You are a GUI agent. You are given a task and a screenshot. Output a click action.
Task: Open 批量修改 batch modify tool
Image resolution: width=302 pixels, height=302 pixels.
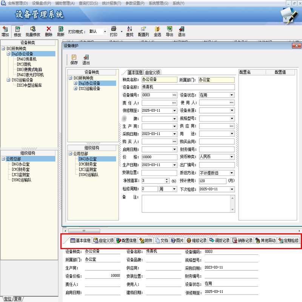pos(33,31)
